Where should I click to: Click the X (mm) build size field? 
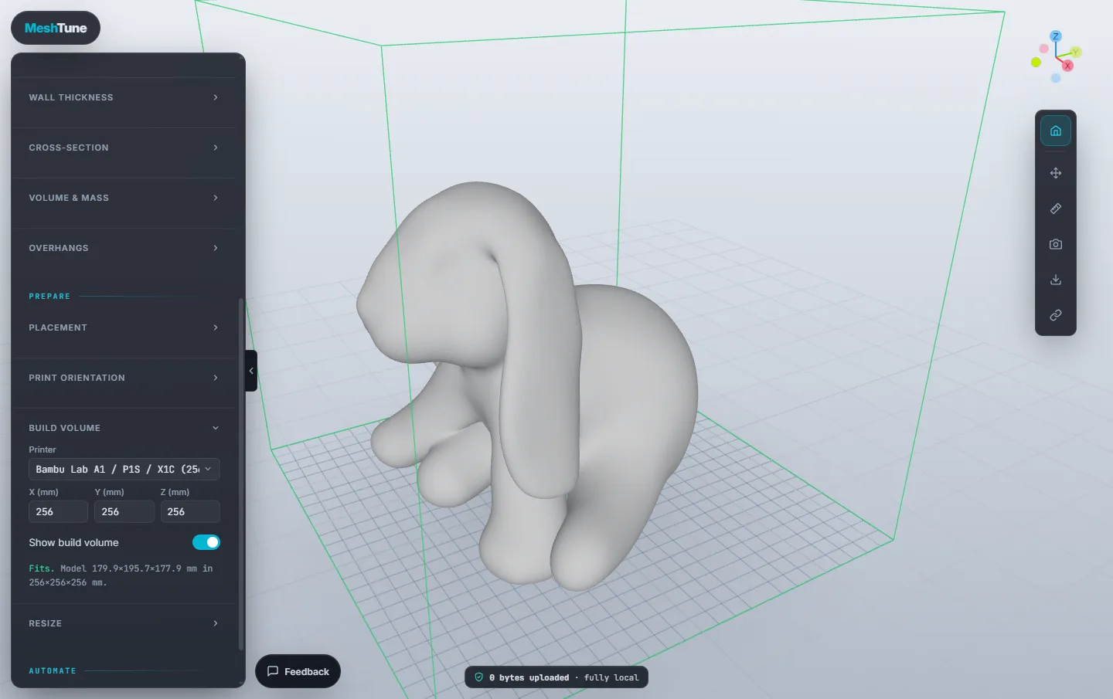(x=58, y=511)
